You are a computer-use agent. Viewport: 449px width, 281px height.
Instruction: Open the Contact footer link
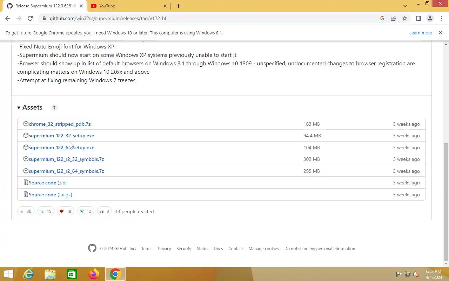click(x=236, y=249)
